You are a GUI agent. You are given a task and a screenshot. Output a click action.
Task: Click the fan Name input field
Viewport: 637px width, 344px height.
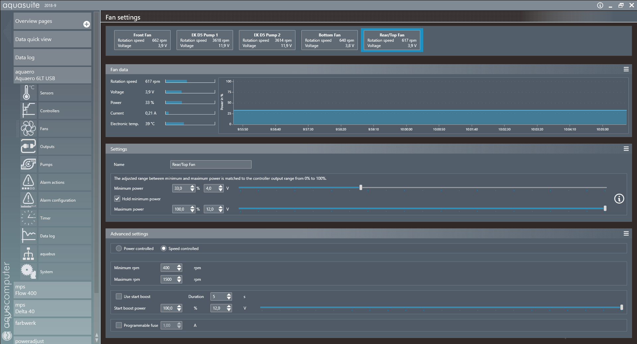click(x=210, y=165)
